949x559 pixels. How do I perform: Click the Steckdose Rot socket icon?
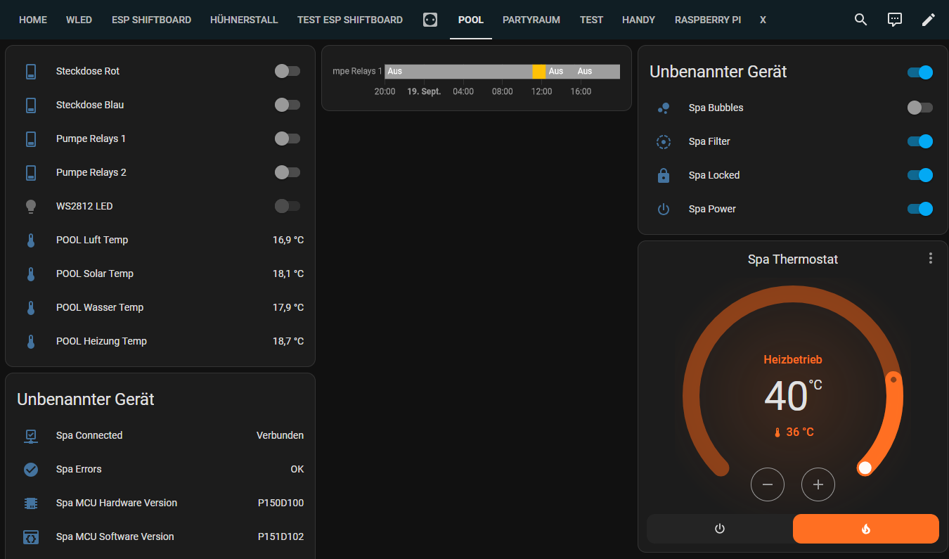30,70
